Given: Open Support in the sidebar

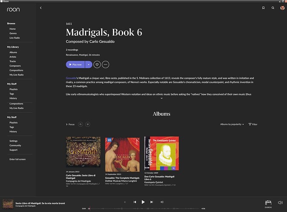Looking at the screenshot, I should 14,150.
